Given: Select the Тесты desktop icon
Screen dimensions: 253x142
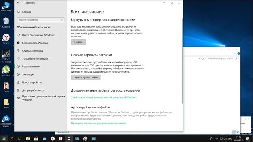Looking at the screenshot, I should (6, 87).
